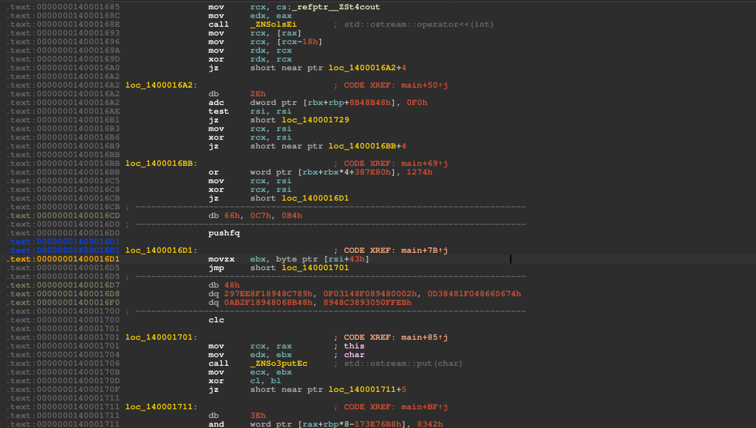Click address .text:0000000140001685
Image resolution: width=756 pixels, height=428 pixels.
click(x=63, y=7)
